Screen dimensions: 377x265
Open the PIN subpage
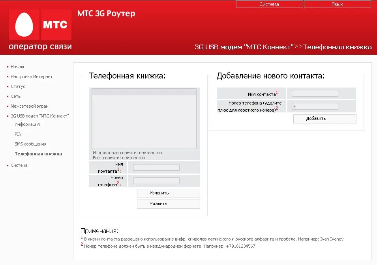coord(18,134)
